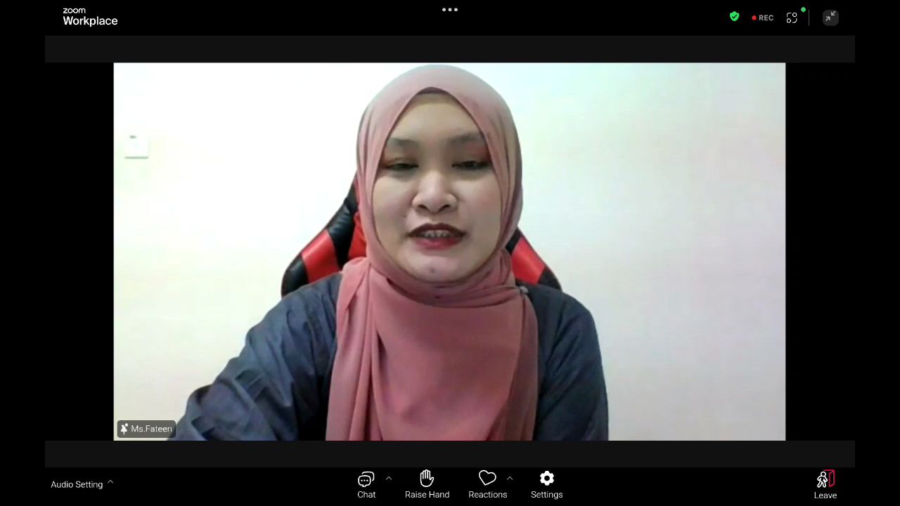Click the pin icon beside Ms.Fateen
The image size is (900, 506).
[x=124, y=429]
